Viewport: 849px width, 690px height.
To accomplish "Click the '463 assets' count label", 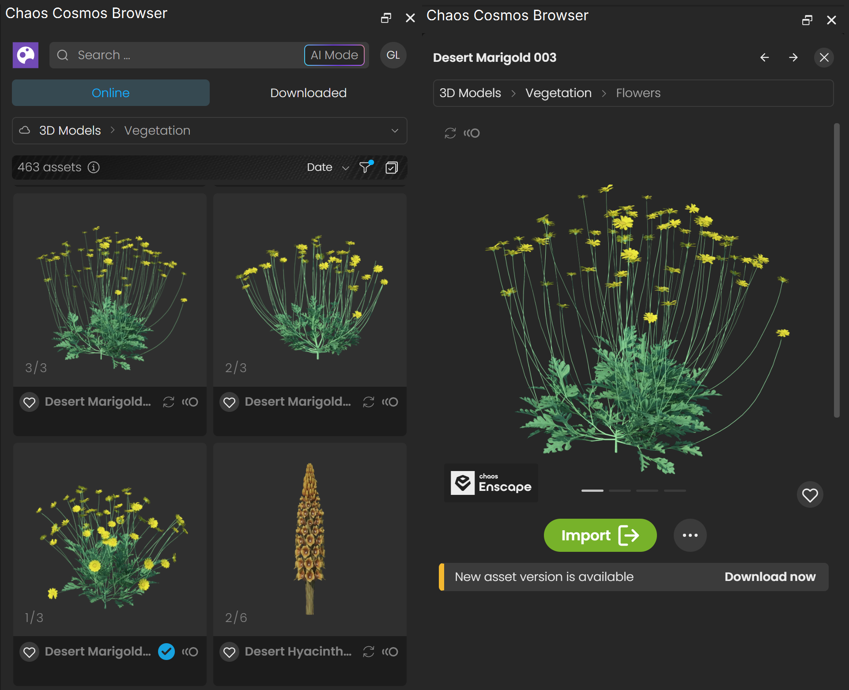I will (x=49, y=167).
